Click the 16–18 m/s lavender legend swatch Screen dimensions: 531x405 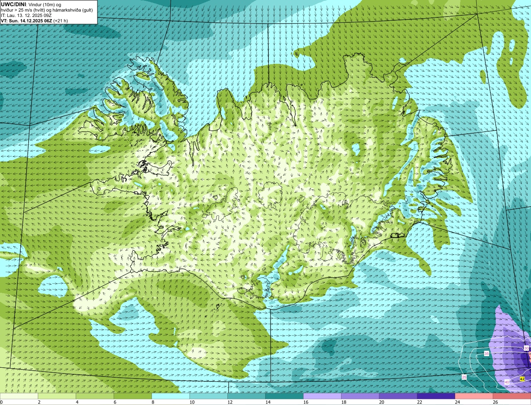click(323, 396)
